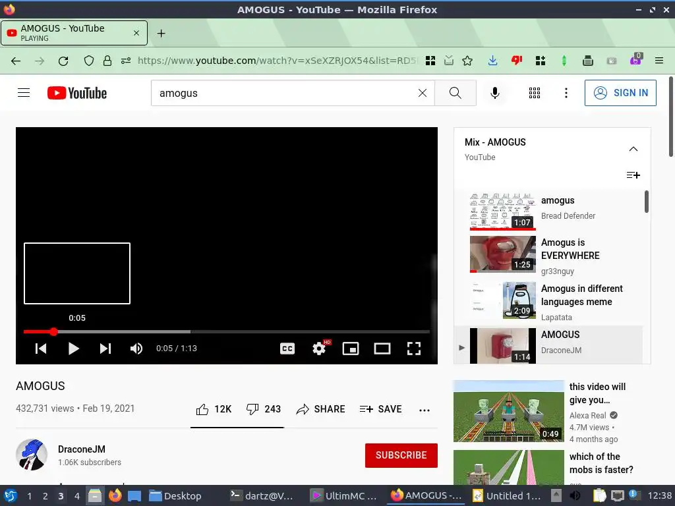Collapse the Mix - AMOGUS playlist panel

633,149
